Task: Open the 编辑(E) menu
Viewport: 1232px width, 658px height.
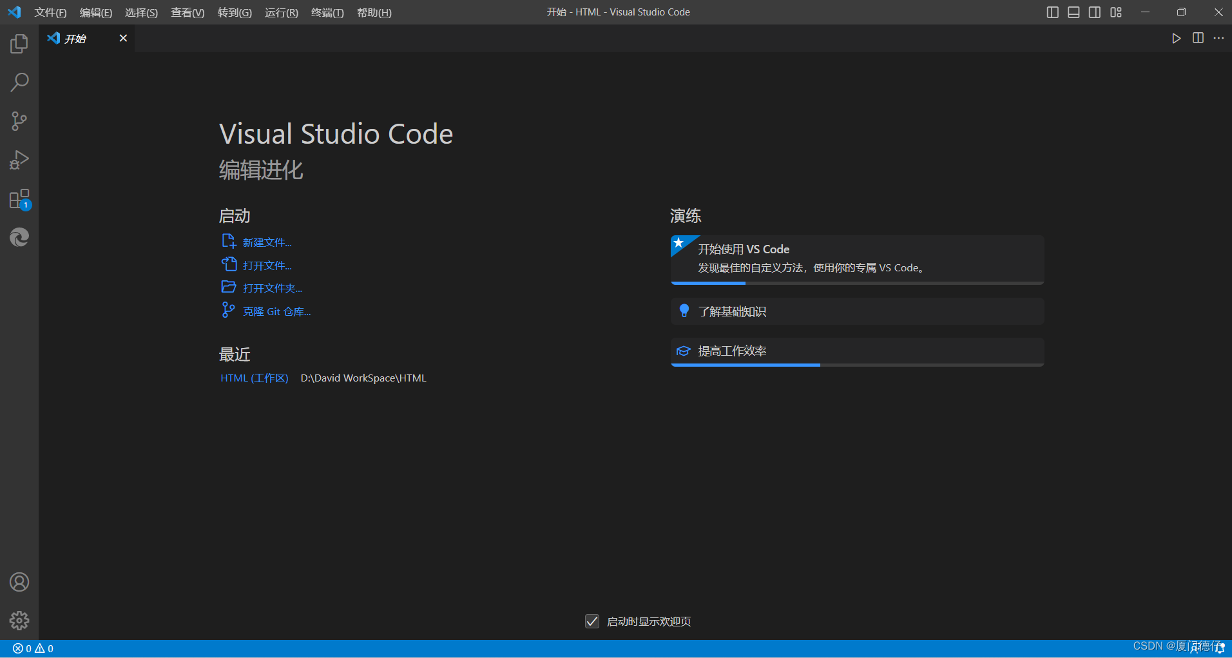Action: [96, 12]
